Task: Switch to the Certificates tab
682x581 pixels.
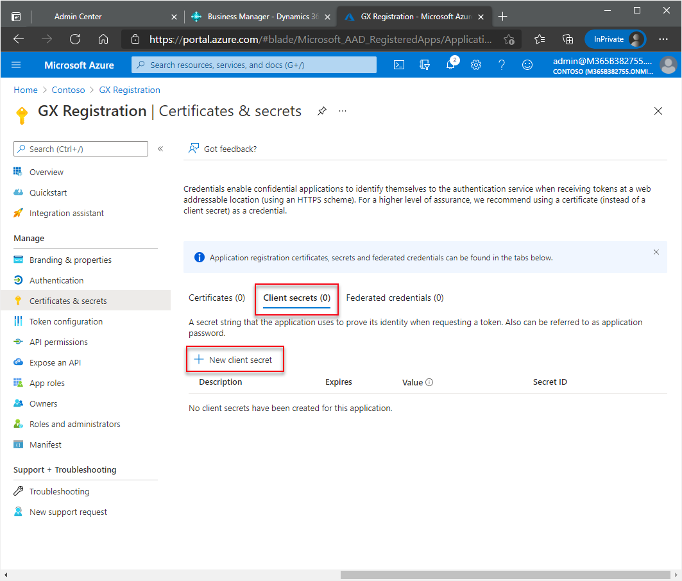Action: point(217,298)
